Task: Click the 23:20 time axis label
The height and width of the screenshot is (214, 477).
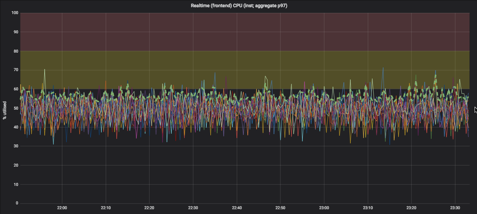Action: (x=411, y=208)
